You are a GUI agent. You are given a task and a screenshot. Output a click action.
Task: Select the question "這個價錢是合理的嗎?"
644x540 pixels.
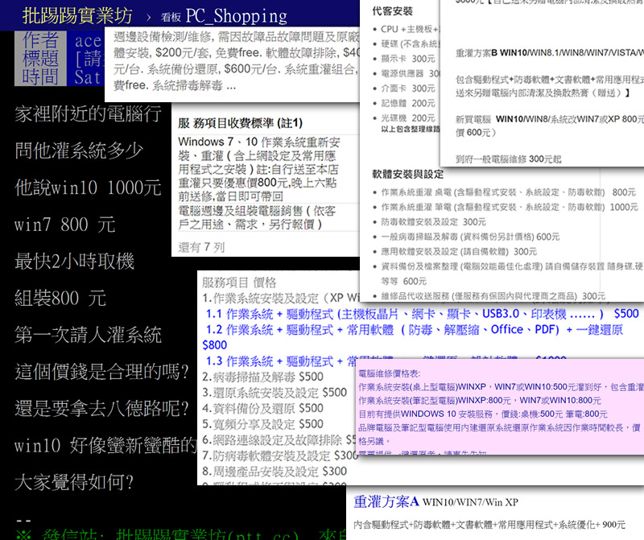(102, 372)
